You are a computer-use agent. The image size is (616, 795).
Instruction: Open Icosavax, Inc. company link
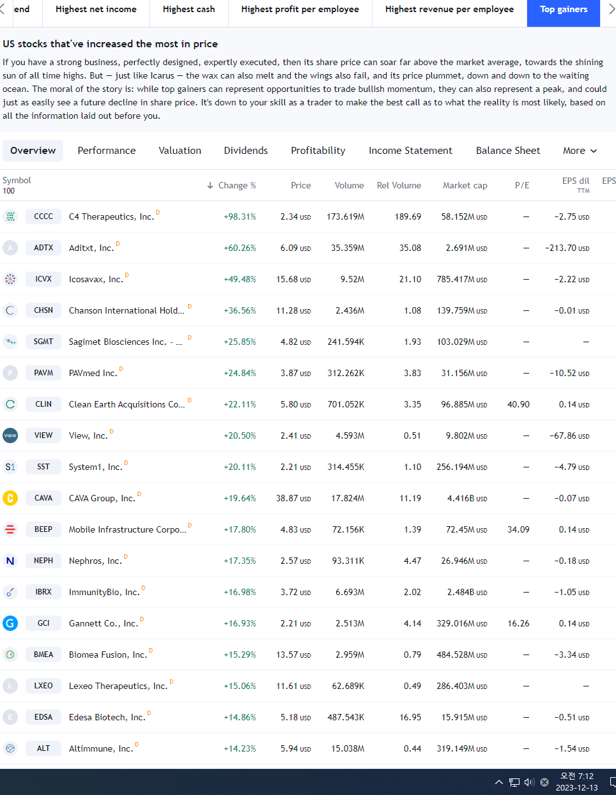coord(96,279)
